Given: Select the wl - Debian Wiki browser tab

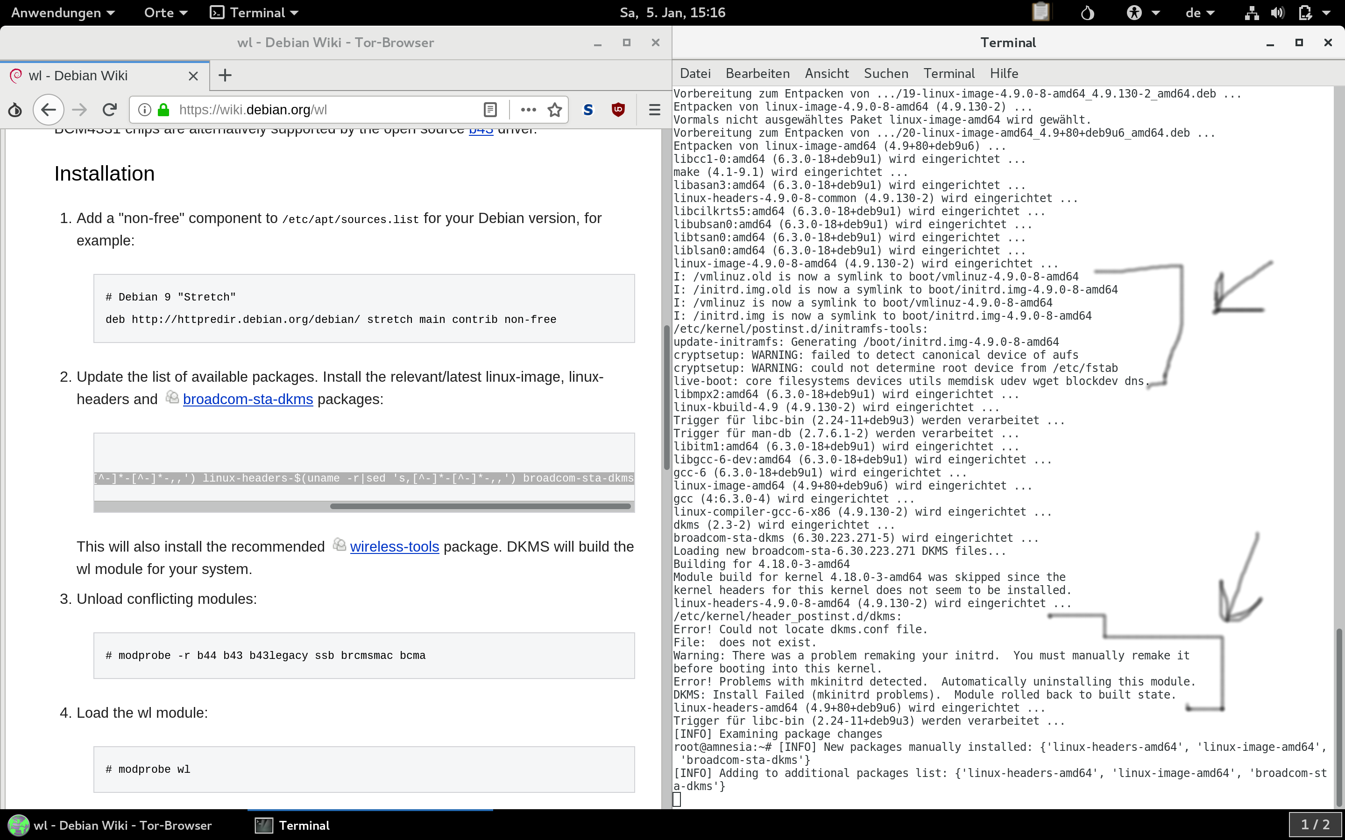Looking at the screenshot, I should tap(105, 76).
